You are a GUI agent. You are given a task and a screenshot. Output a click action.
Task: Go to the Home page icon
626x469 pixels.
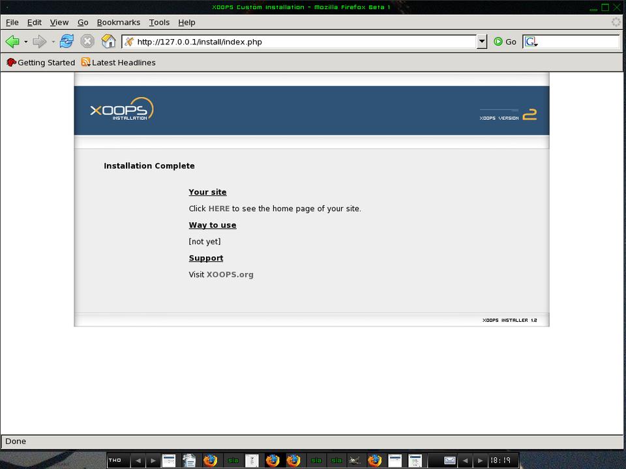click(108, 42)
